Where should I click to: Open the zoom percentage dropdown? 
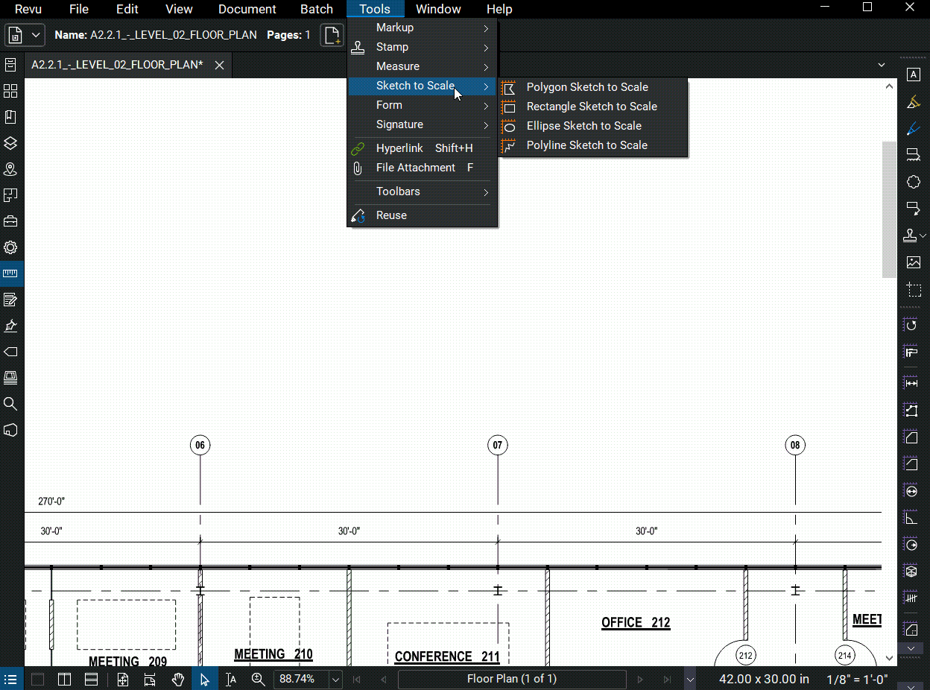(x=335, y=679)
